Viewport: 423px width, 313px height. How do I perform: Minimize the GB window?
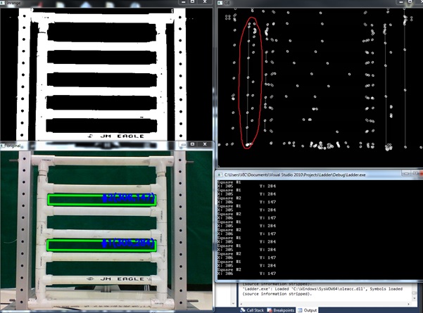click(401, 2)
